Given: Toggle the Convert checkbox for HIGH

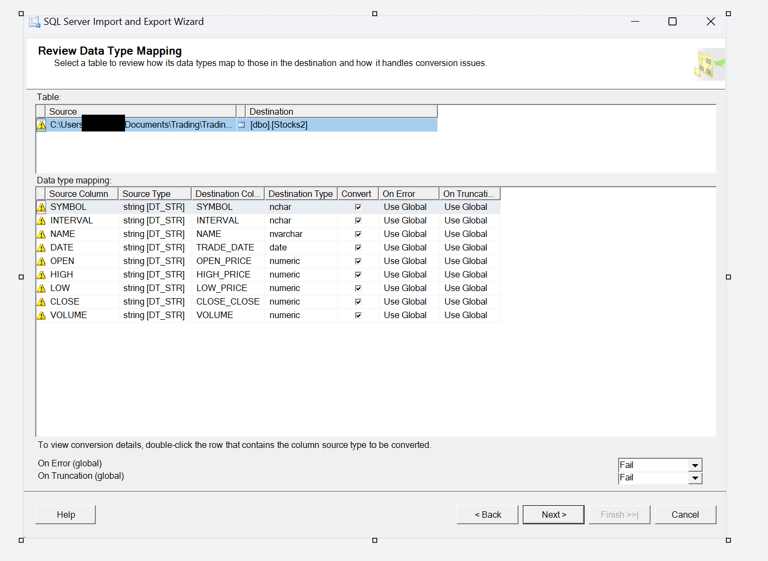Looking at the screenshot, I should pyautogui.click(x=358, y=275).
